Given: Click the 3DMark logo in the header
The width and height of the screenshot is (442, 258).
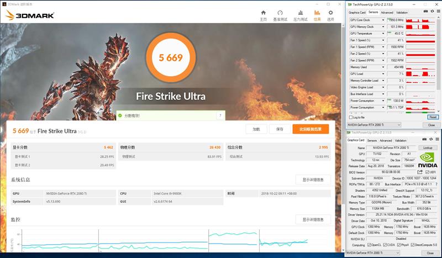Looking at the screenshot, I should (x=30, y=15).
